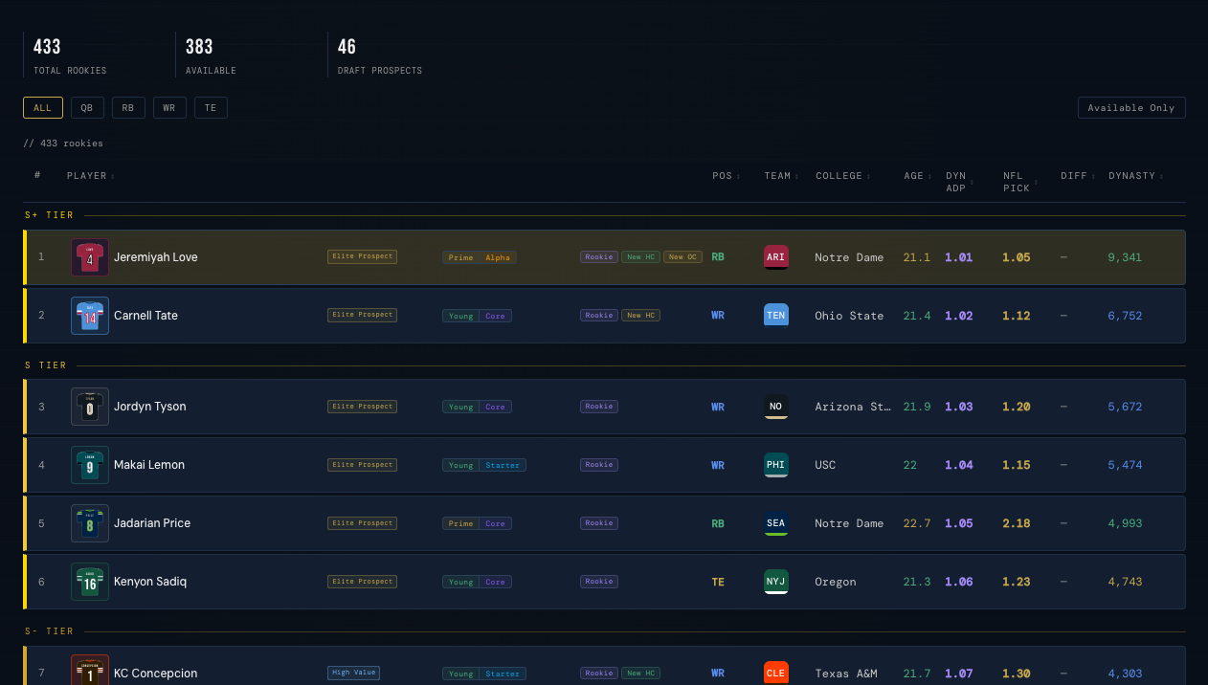Image resolution: width=1208 pixels, height=685 pixels.
Task: Sort table by DYNASTY column
Action: coord(1135,176)
